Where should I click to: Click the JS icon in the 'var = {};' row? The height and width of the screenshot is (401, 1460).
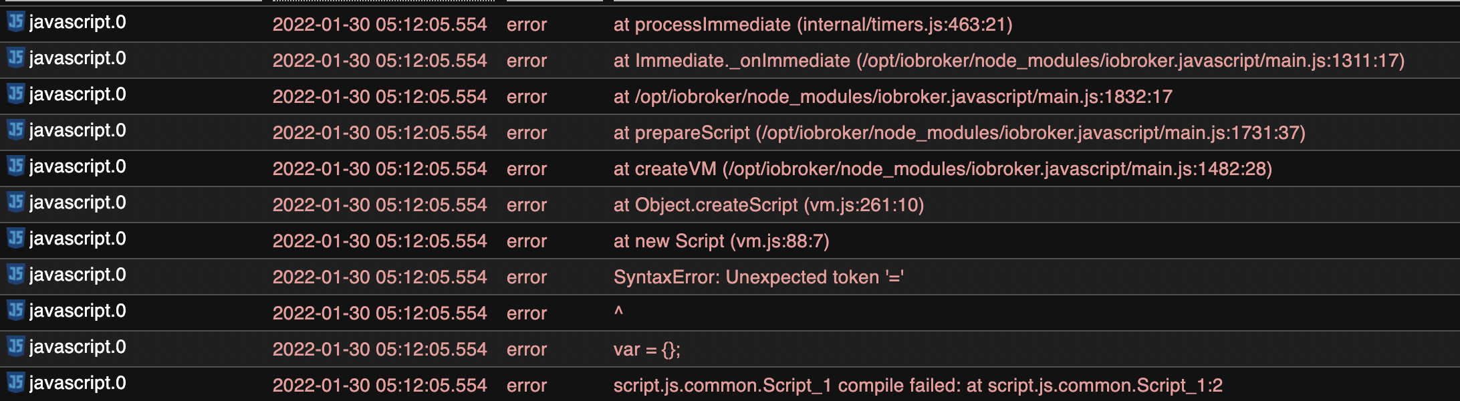(x=15, y=347)
